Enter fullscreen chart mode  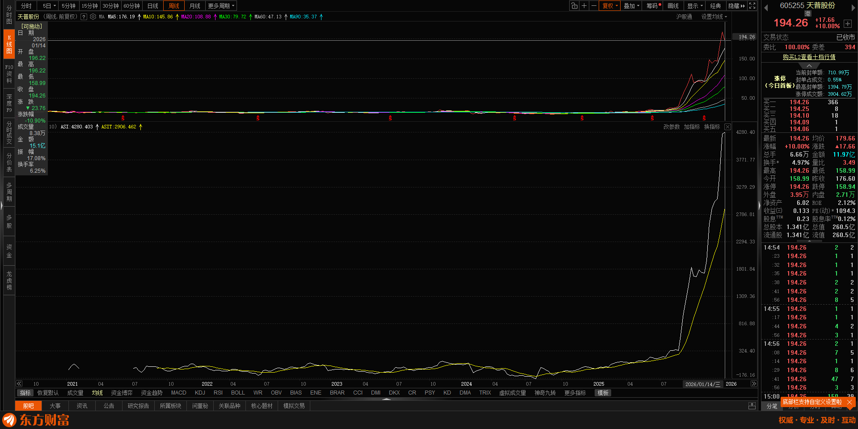point(752,6)
